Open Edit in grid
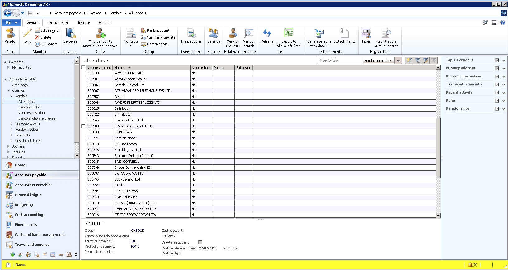508x270 pixels. tap(47, 30)
